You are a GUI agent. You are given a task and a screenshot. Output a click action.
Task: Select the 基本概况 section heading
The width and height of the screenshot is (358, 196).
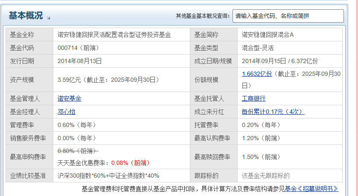pyautogui.click(x=26, y=15)
